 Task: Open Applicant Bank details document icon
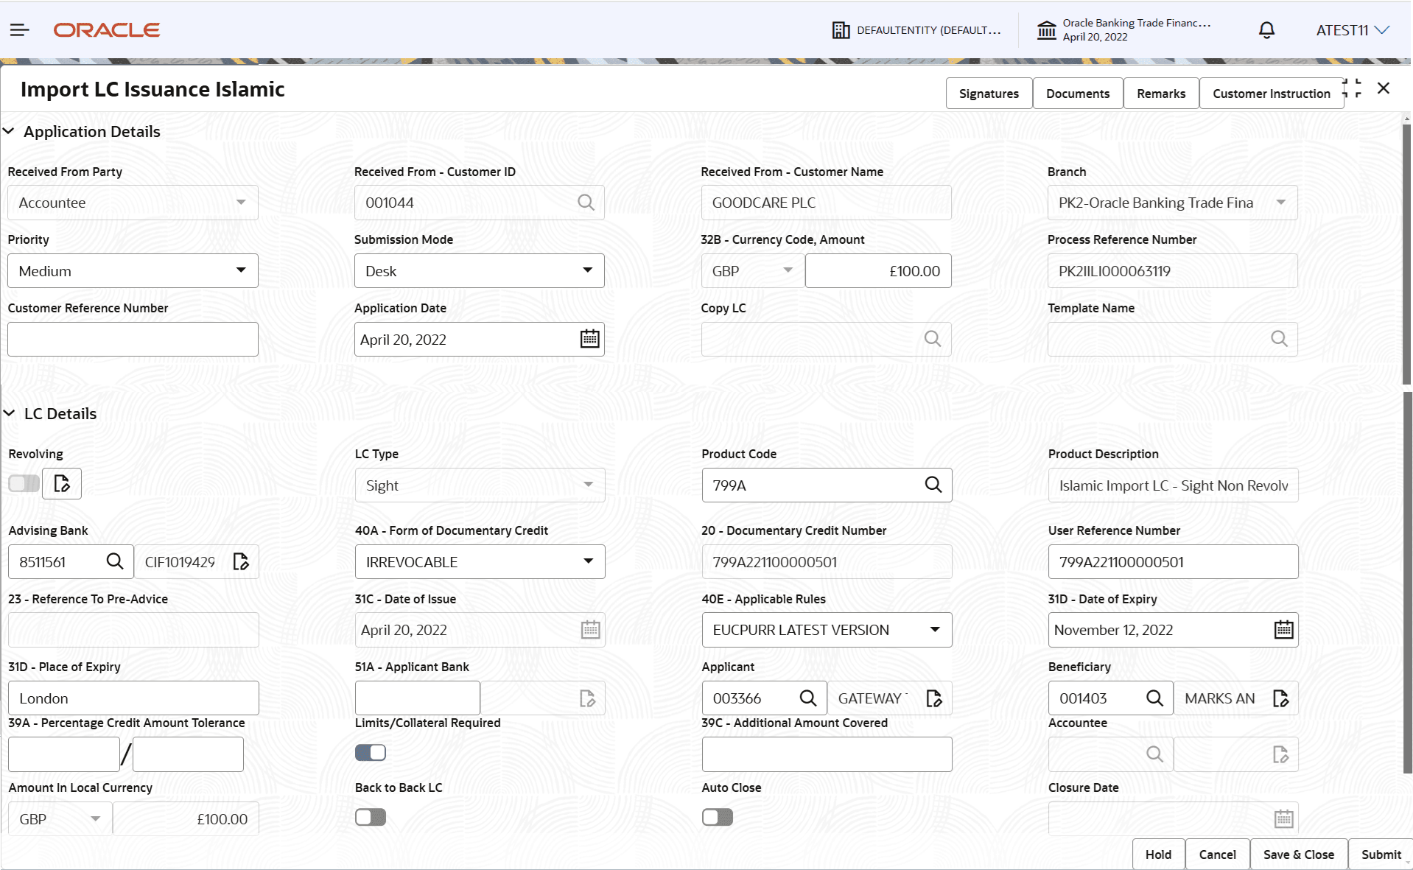[x=587, y=698]
